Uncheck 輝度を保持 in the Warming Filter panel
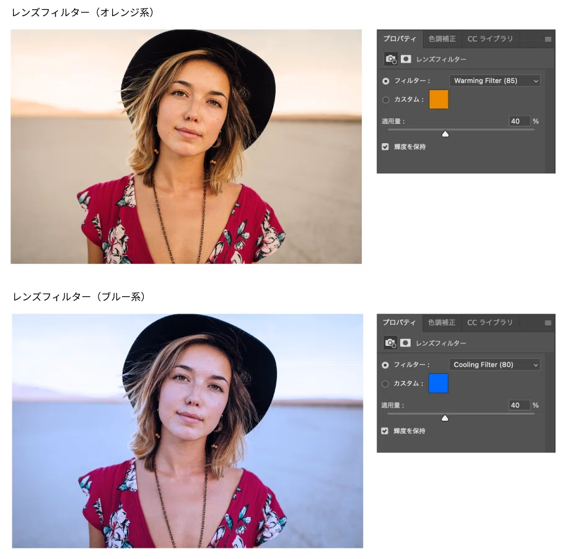The width and height of the screenshot is (565, 559). pyautogui.click(x=385, y=147)
